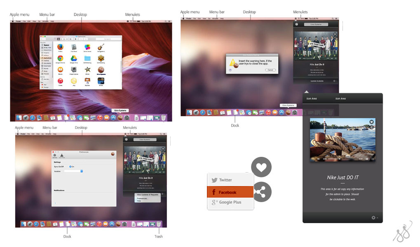420x247 pixels.
Task: Launch GarageBand from the Applications window
Action: pyautogui.click(x=101, y=47)
